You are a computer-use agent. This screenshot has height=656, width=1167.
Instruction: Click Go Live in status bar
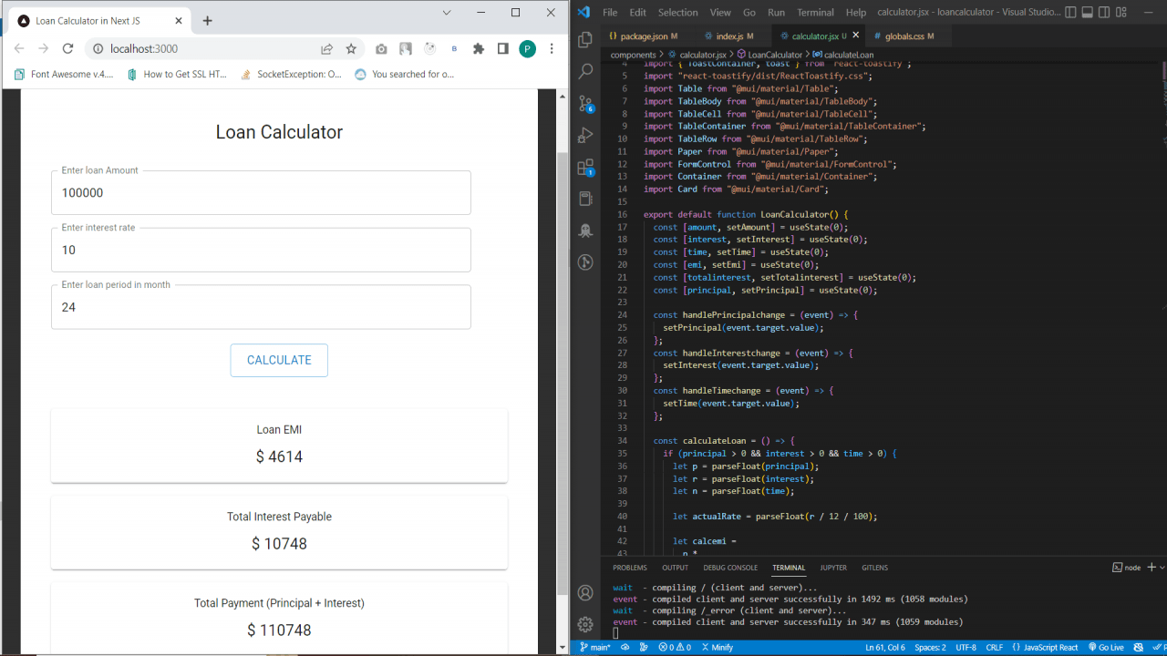[x=1105, y=647]
